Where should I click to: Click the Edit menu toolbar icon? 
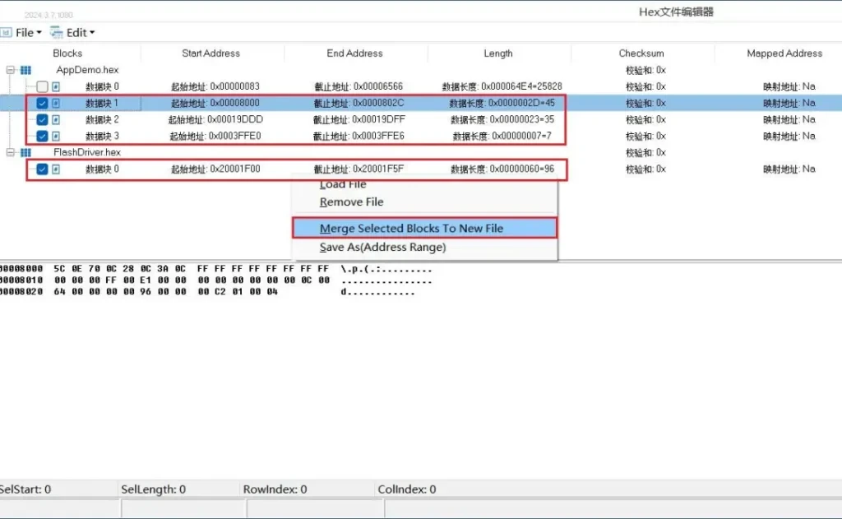[56, 33]
